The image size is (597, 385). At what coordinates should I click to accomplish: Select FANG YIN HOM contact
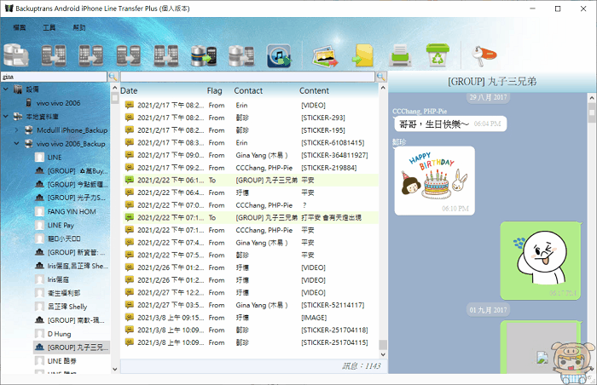(x=72, y=211)
